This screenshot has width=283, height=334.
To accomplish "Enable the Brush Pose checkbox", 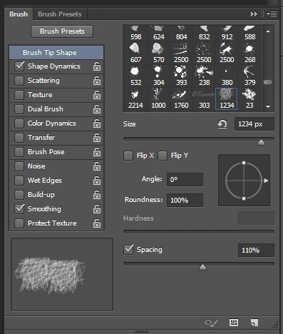I will click(x=19, y=152).
